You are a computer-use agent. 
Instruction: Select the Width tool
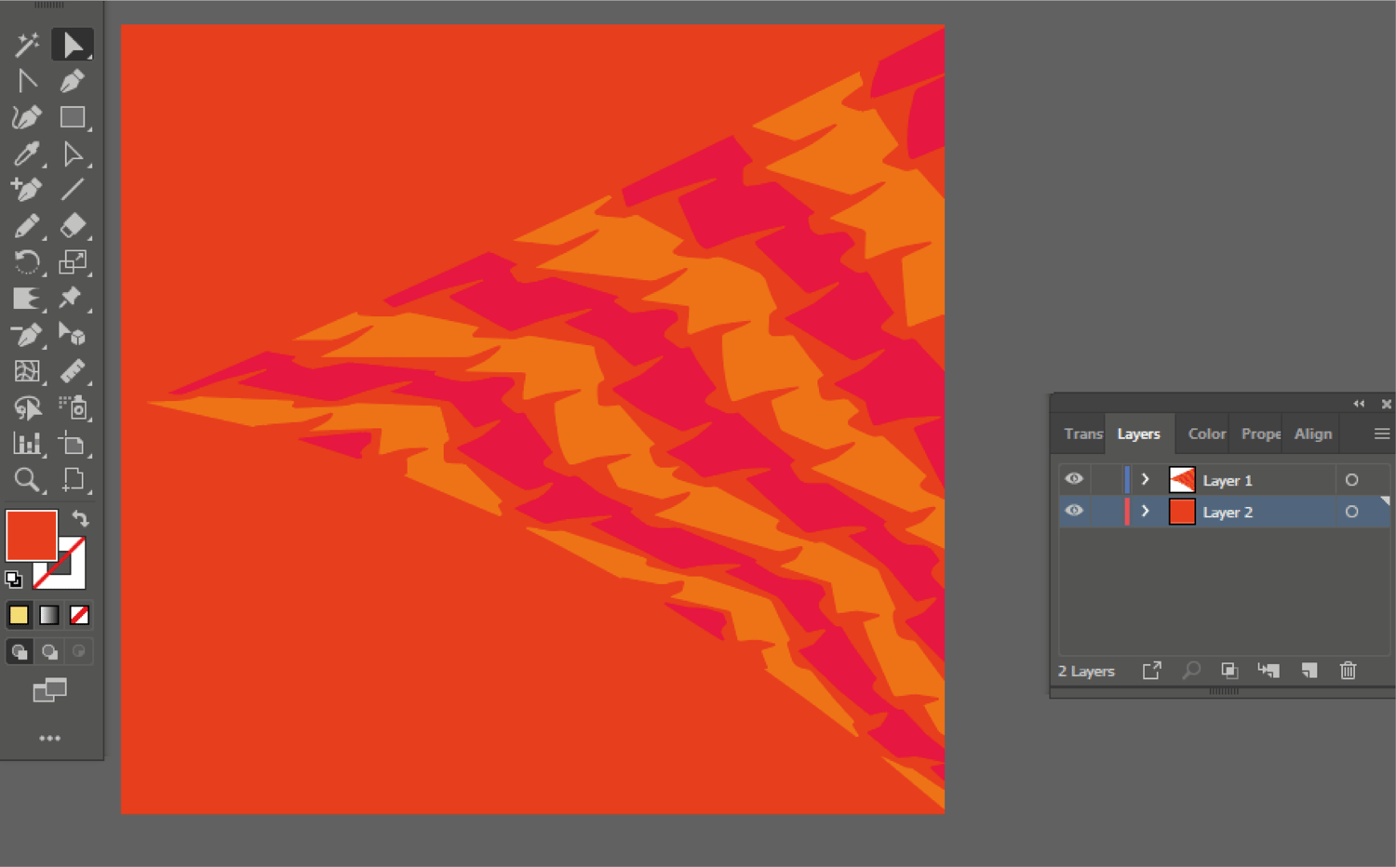27,299
